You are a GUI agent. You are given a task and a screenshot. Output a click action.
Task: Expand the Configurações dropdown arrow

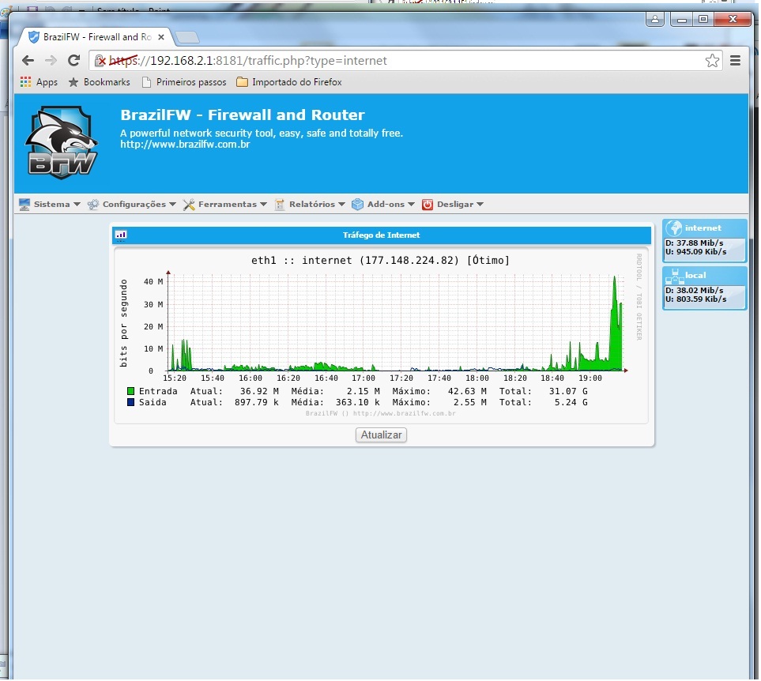[172, 204]
